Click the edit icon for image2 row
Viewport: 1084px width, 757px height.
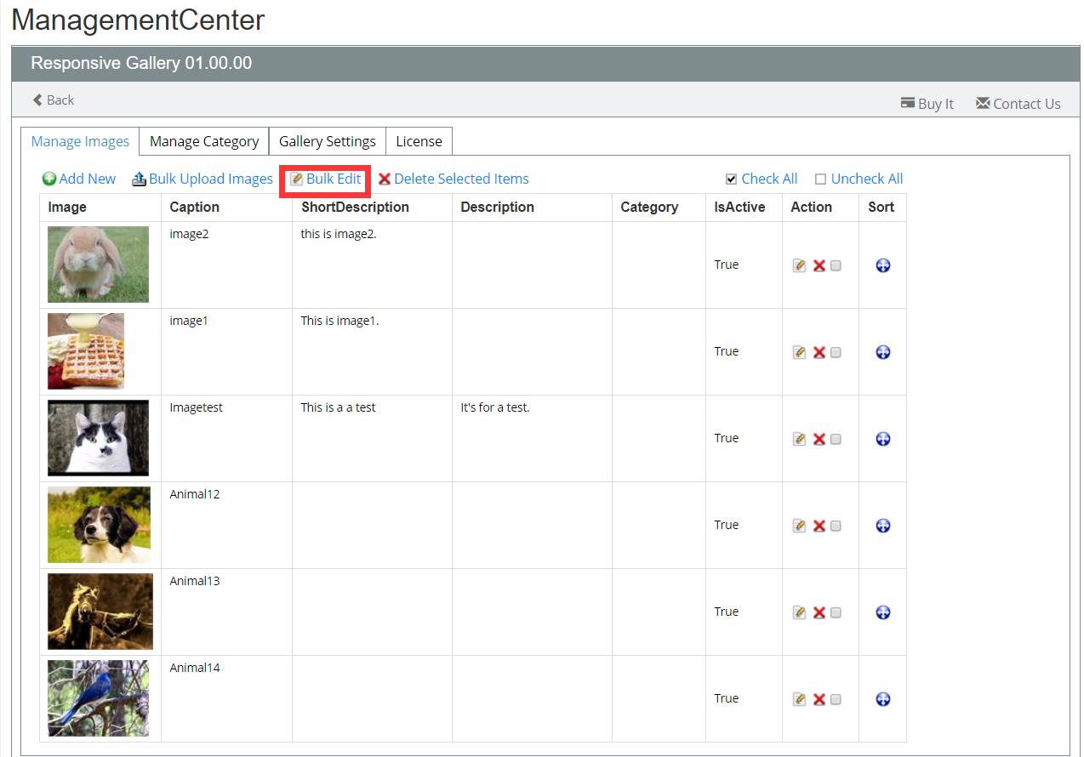tap(799, 265)
